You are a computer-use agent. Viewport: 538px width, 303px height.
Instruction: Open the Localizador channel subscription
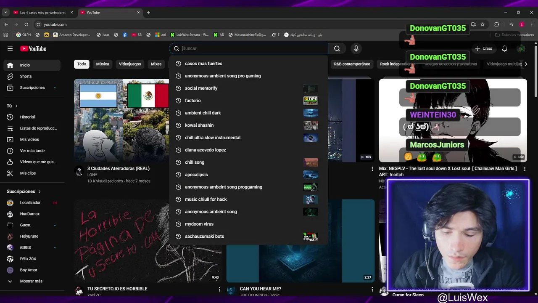click(x=32, y=202)
